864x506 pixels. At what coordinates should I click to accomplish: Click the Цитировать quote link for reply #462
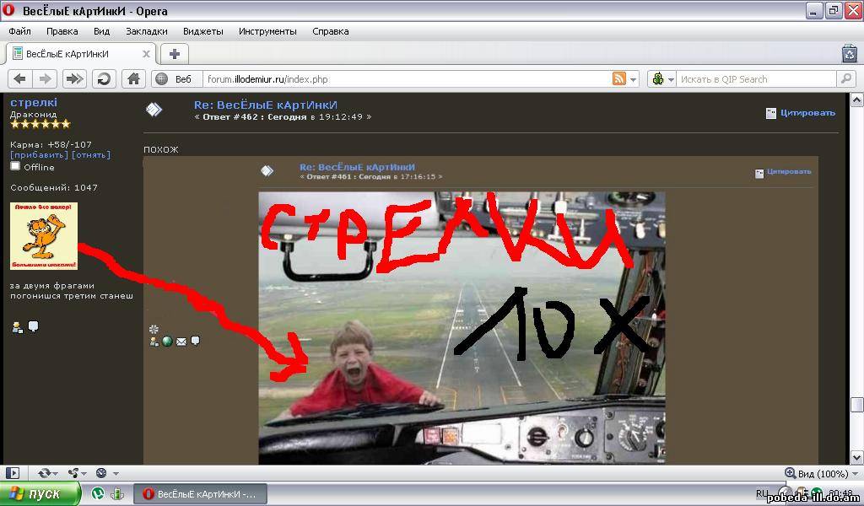click(x=807, y=113)
